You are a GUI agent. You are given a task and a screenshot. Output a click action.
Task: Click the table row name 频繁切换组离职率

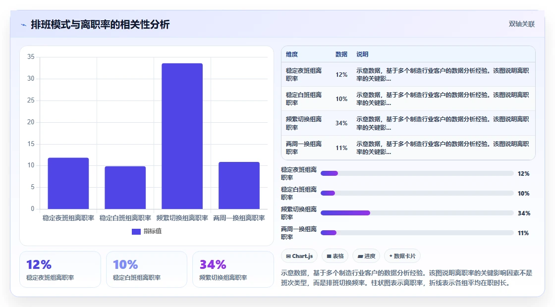304,123
